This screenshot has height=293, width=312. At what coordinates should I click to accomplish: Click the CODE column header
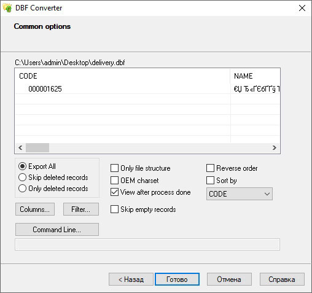pos(123,76)
